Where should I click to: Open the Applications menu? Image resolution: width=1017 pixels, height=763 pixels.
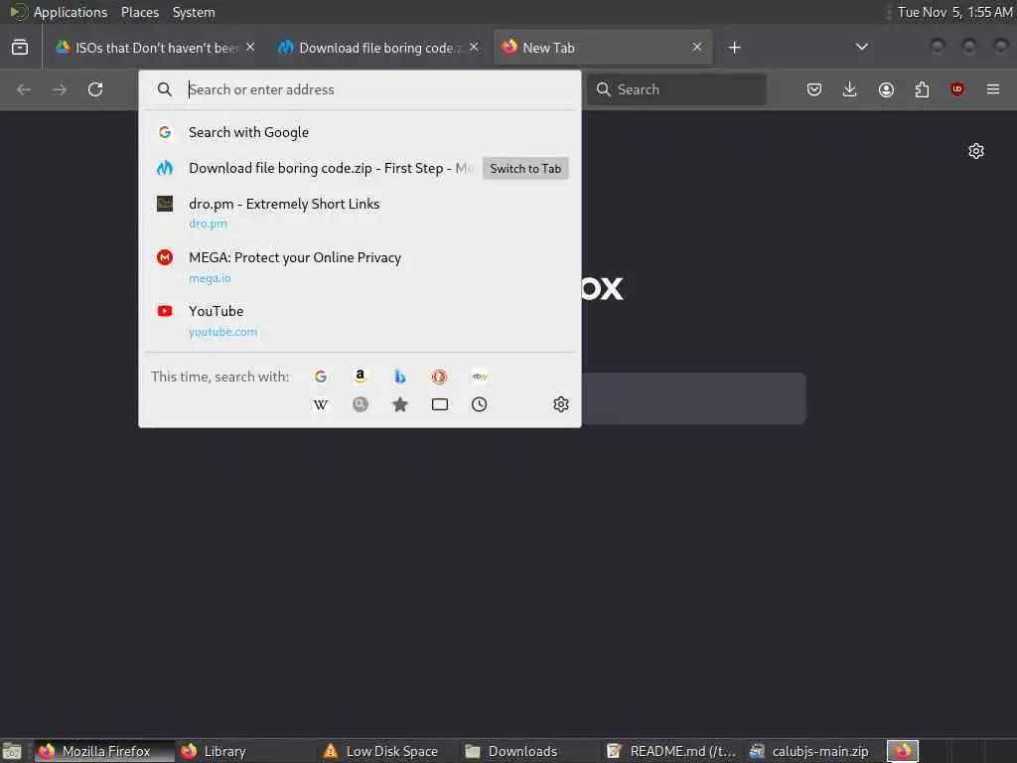pos(71,12)
